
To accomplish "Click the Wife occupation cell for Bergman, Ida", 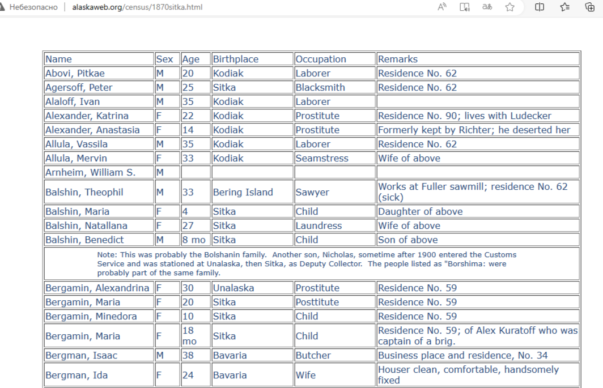I will pos(334,375).
